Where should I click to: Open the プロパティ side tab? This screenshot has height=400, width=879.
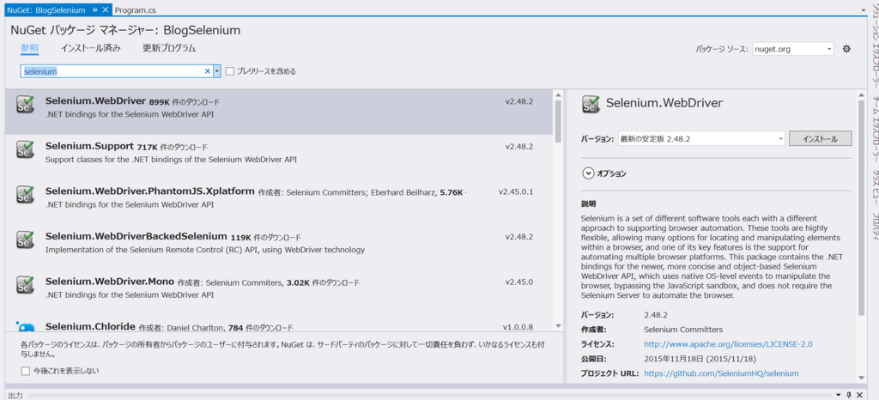[x=873, y=227]
